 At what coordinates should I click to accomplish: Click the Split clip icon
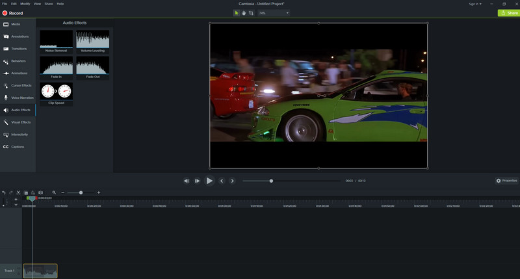coord(40,193)
